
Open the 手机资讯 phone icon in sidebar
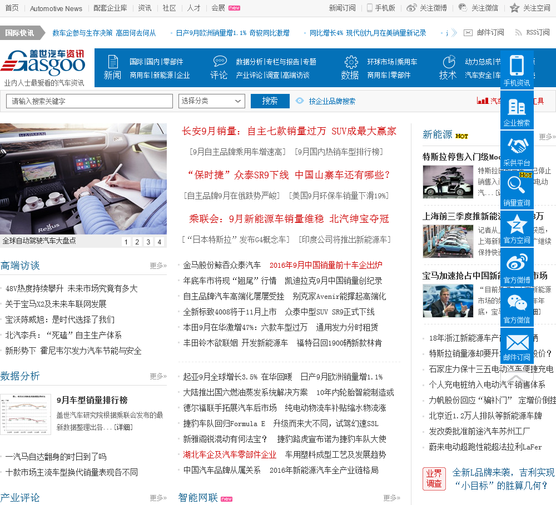517,70
